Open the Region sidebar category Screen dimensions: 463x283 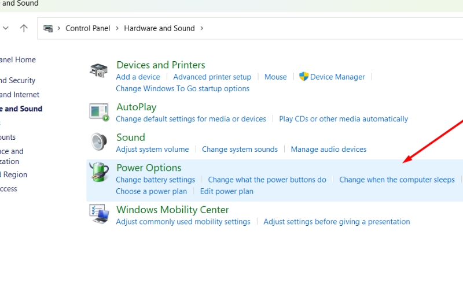13,175
